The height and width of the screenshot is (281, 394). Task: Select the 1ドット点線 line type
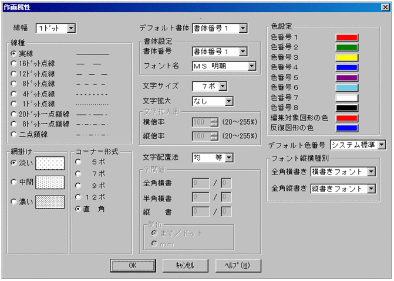pos(14,104)
